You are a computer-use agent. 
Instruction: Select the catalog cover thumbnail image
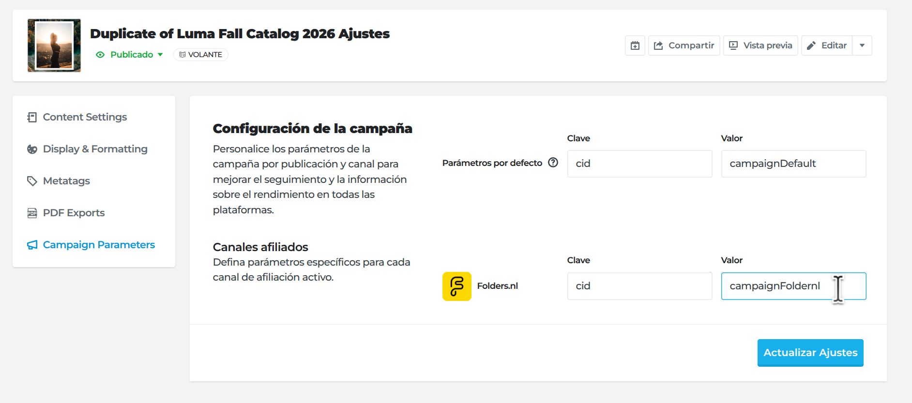click(54, 45)
